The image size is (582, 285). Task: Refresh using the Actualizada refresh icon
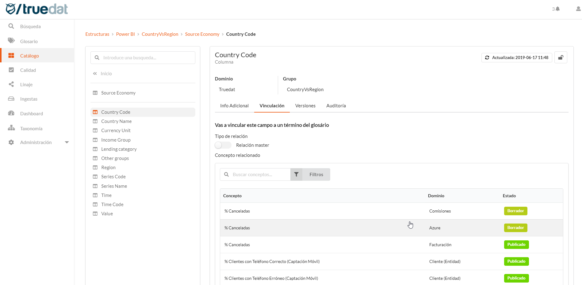pyautogui.click(x=487, y=57)
